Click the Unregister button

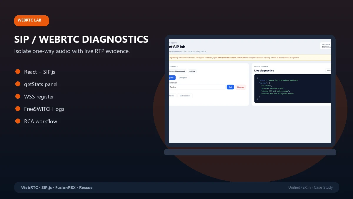[183, 78]
